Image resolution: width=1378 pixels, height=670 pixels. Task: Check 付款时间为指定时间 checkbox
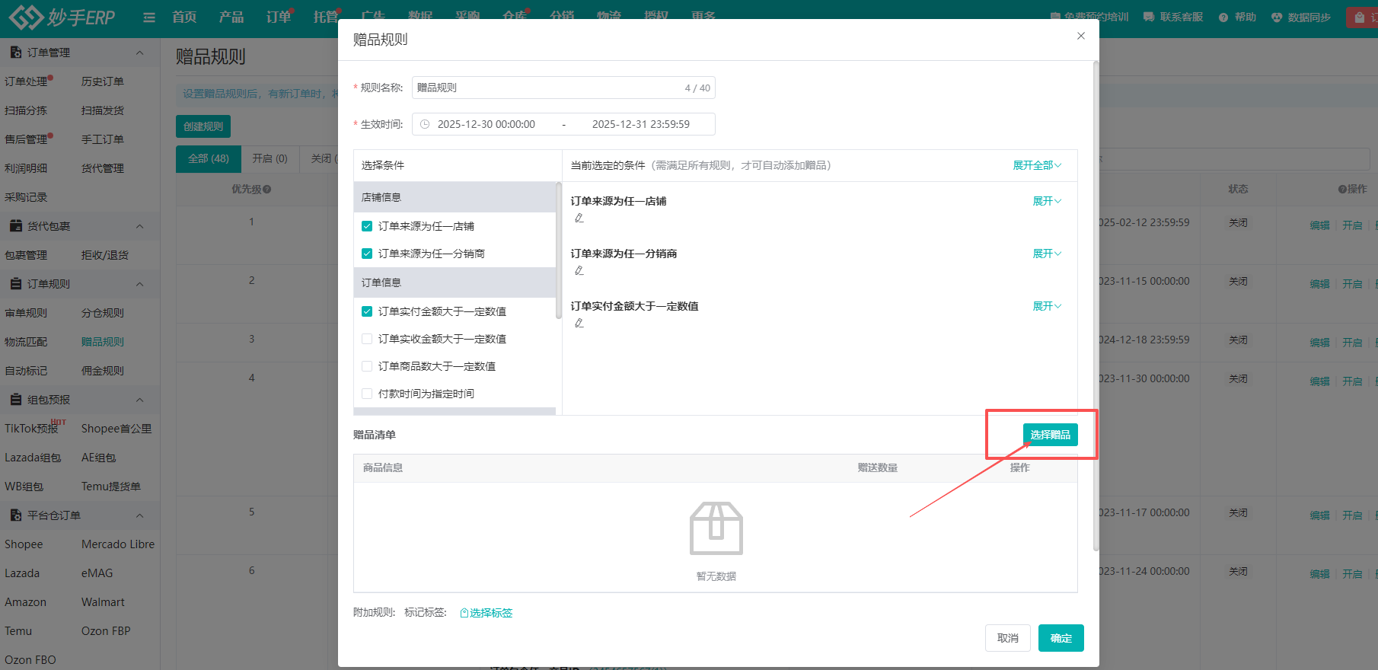point(367,394)
